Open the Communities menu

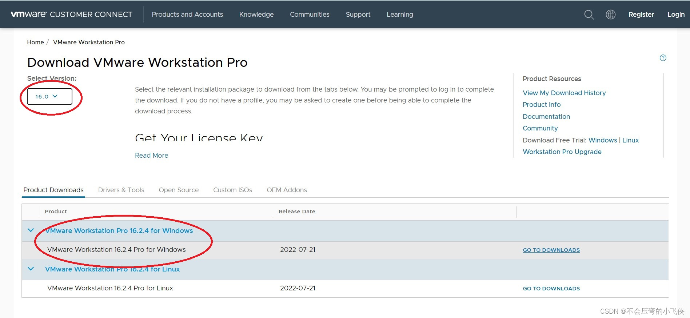(310, 15)
